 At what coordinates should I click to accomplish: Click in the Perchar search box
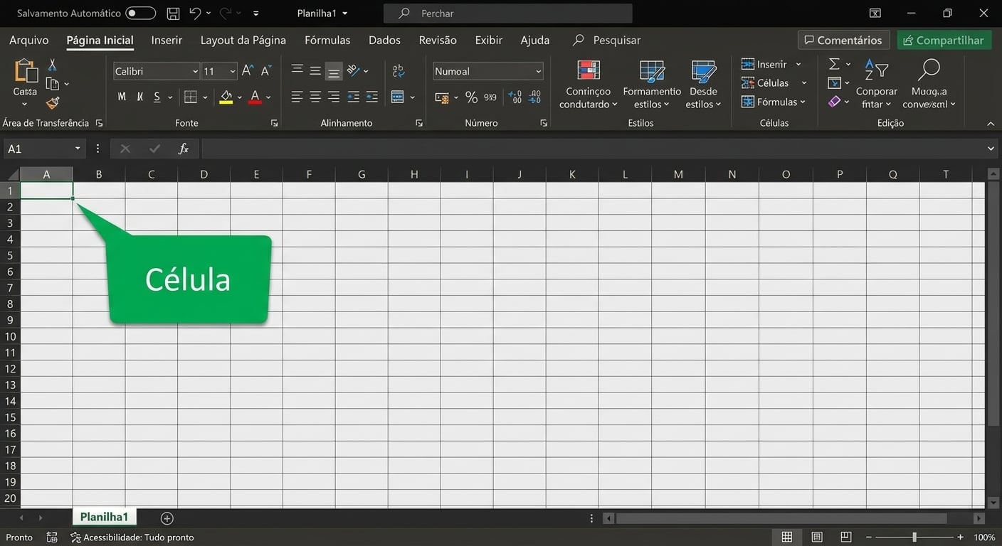(x=508, y=14)
